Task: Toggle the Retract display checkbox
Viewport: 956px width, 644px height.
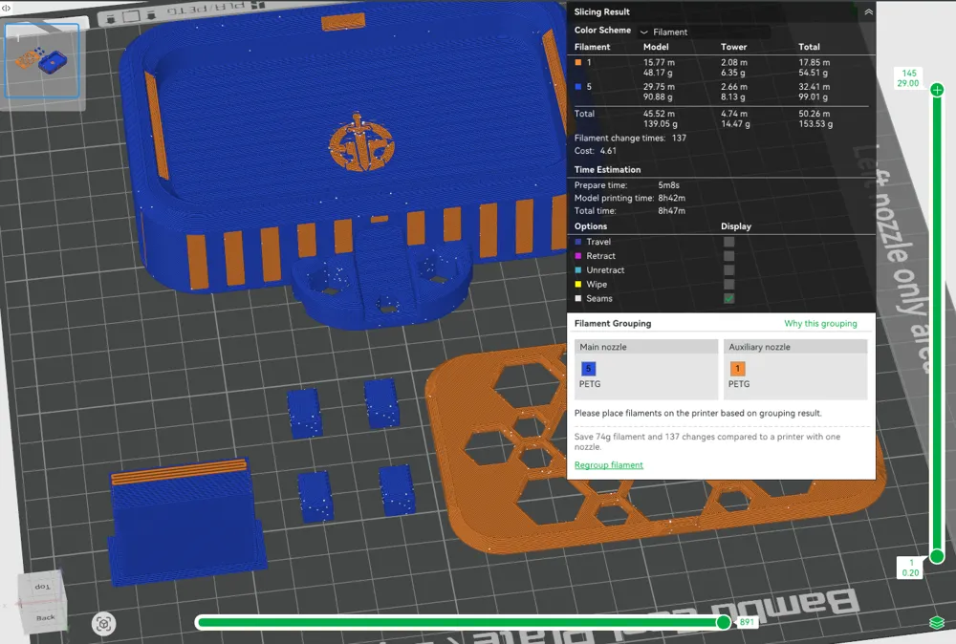Action: (728, 256)
